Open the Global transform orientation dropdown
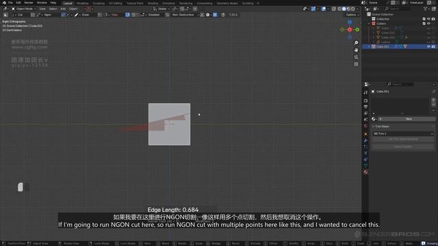The height and width of the screenshot is (246, 438). (x=162, y=9)
